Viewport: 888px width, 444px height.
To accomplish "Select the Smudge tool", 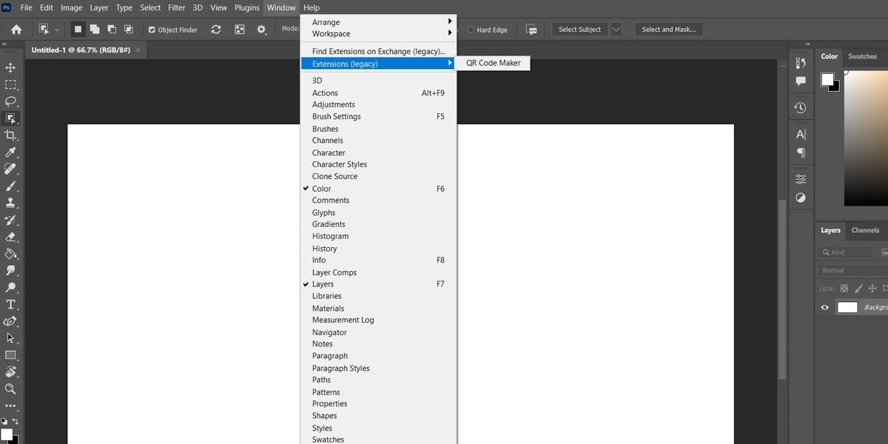I will 10,271.
